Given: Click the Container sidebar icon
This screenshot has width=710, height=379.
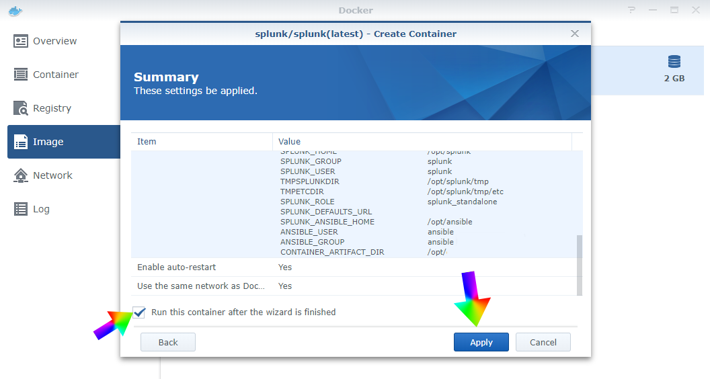Looking at the screenshot, I should click(20, 75).
